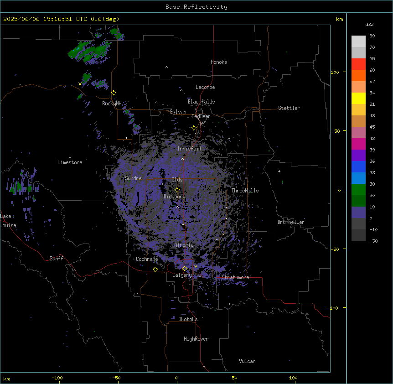
Task: Click the white plus marker north of Drumheller
Action: point(279,171)
